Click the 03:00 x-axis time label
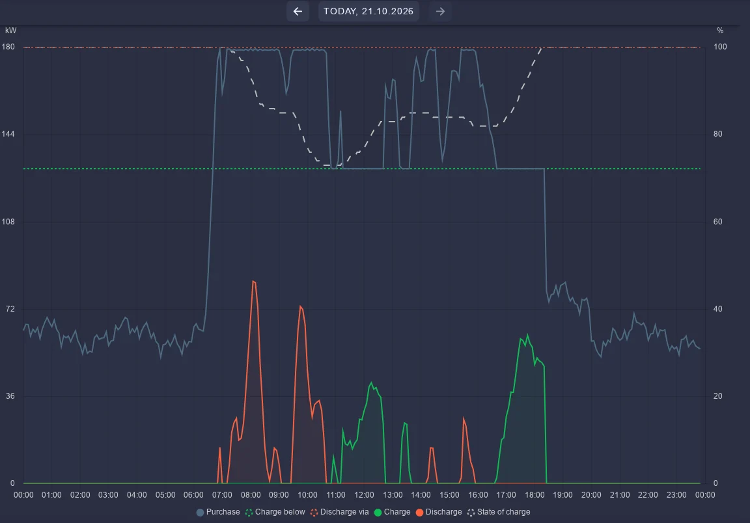 pyautogui.click(x=108, y=495)
